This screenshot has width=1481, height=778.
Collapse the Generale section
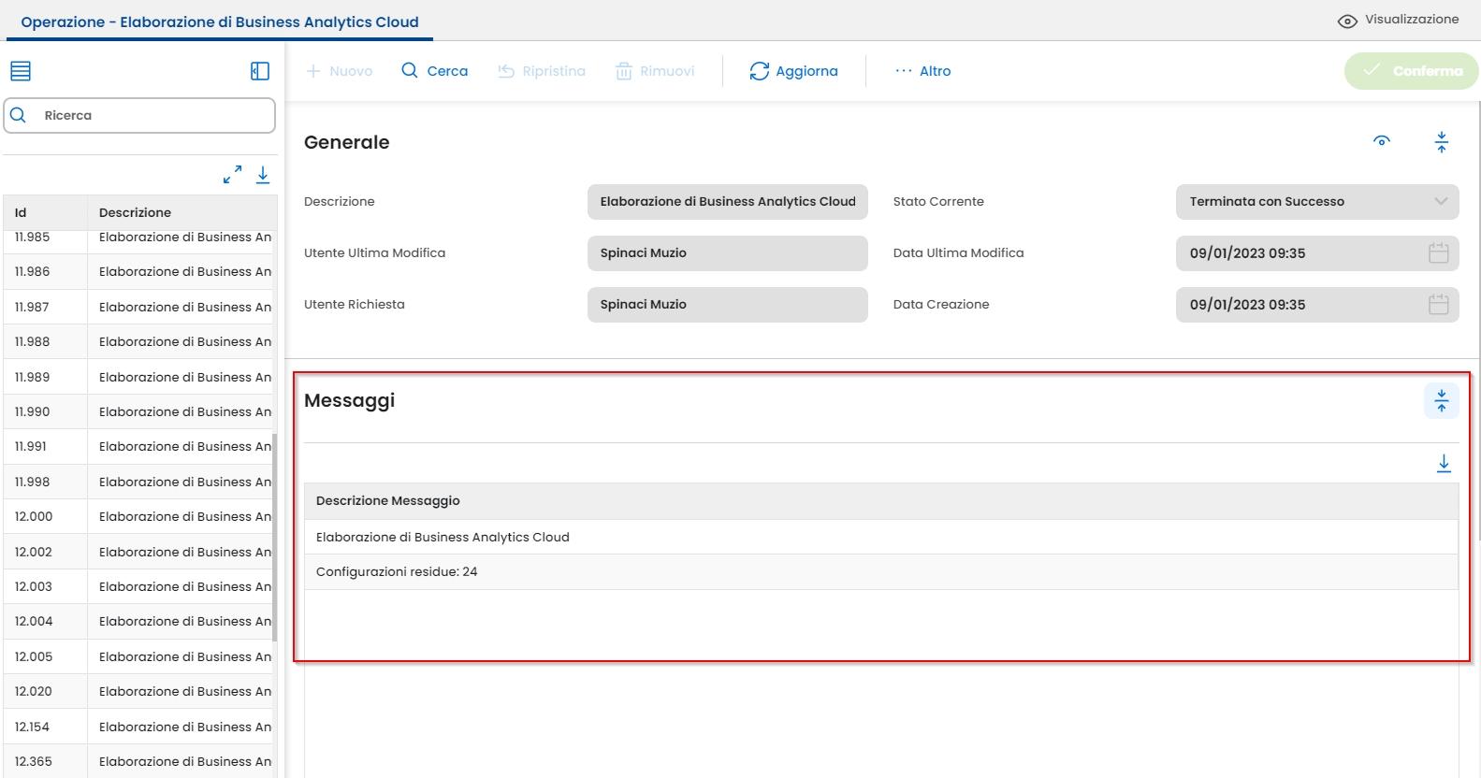(1441, 142)
